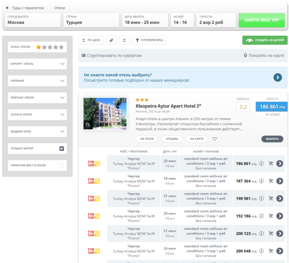Open the Город вылета Москва field
Image resolution: width=289 pixels, height=263 pixels.
[x=32, y=20]
